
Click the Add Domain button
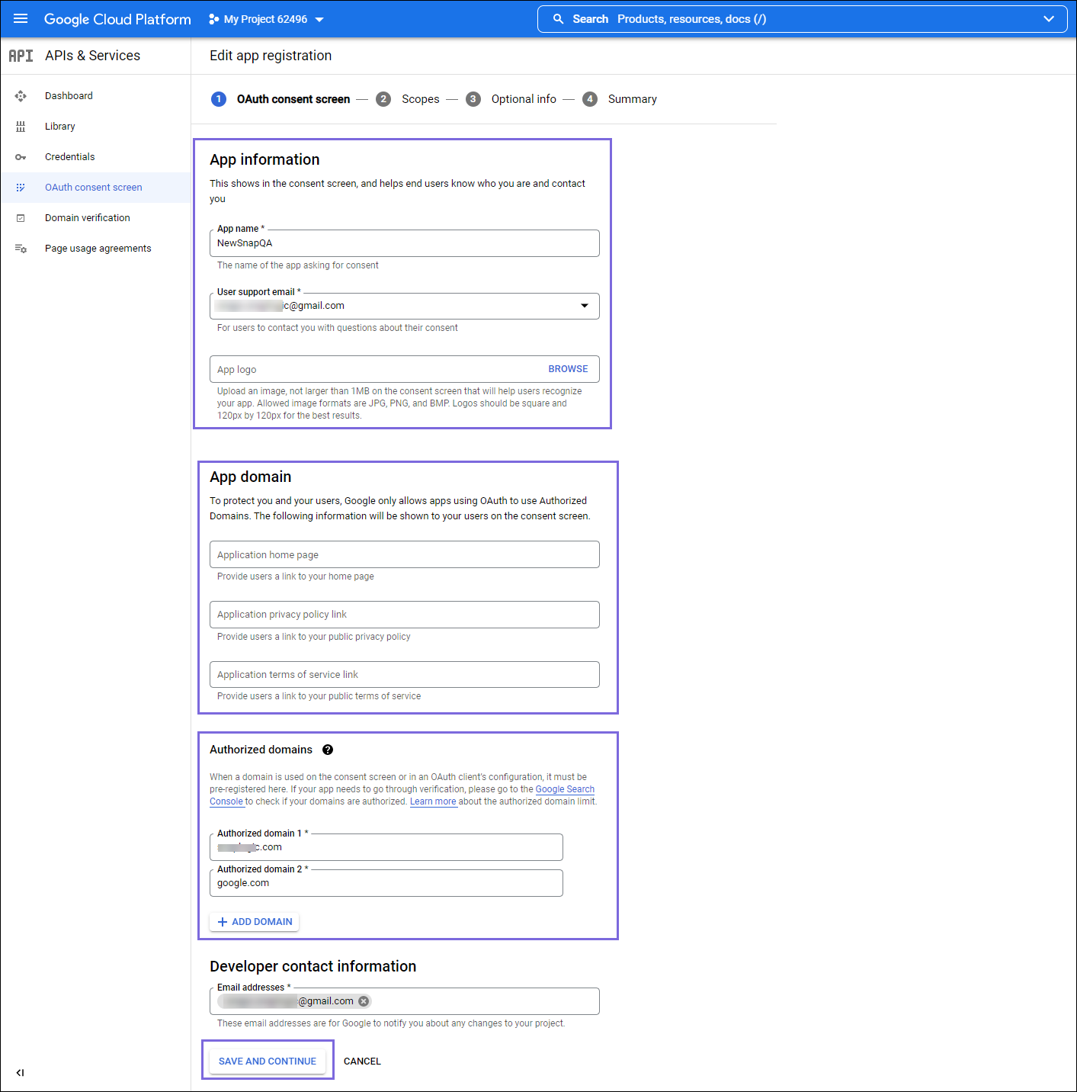coord(255,922)
